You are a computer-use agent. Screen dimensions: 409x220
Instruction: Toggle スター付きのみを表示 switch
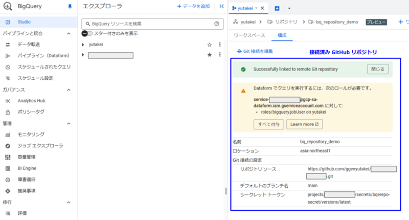coord(87,33)
